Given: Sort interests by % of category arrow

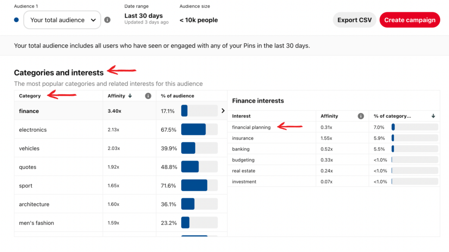Looking at the screenshot, I should pos(433,116).
